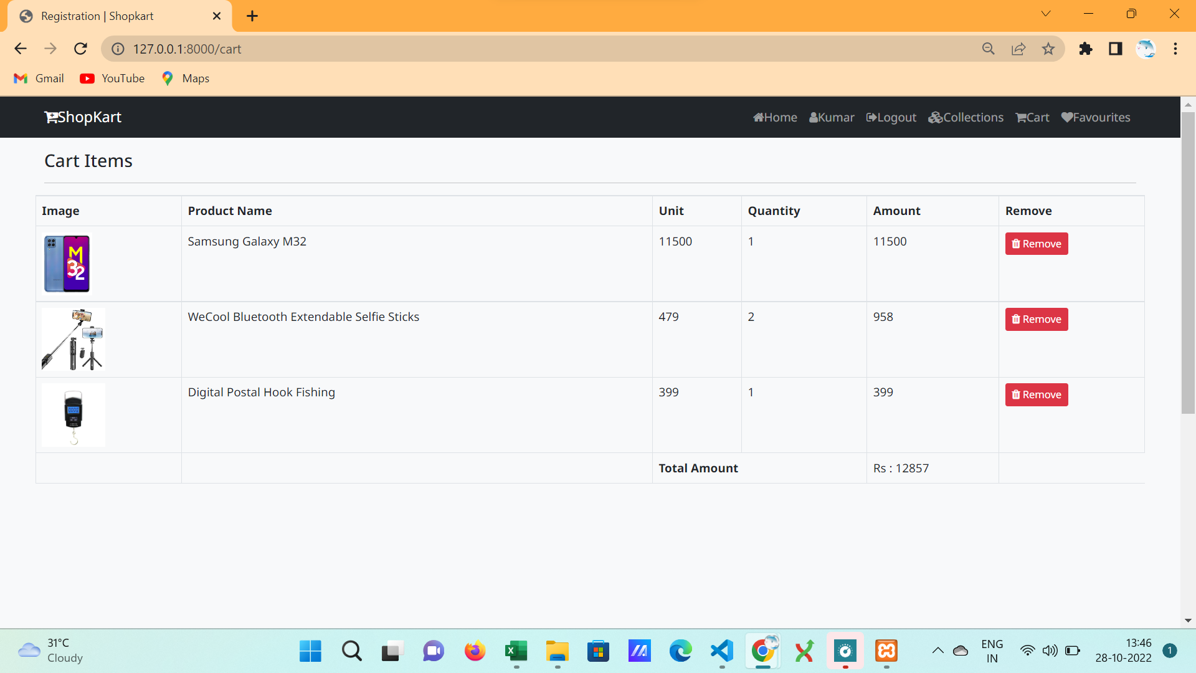
Task: Open Firefox from the taskbar
Action: point(475,651)
